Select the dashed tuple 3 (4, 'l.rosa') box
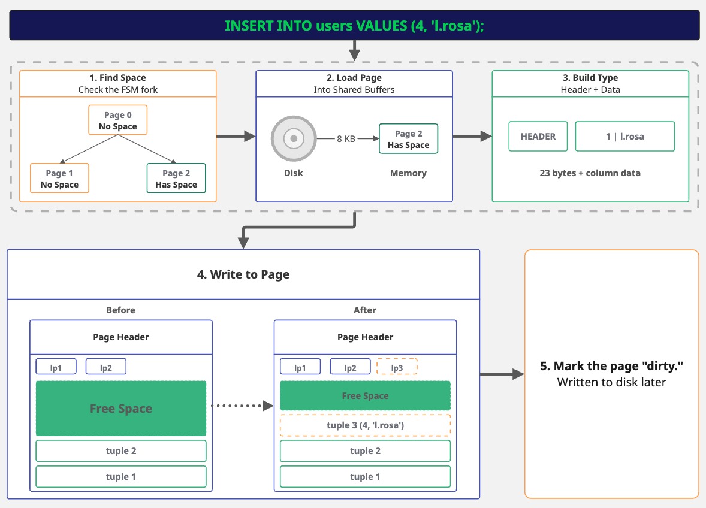Viewport: 706px width, 508px height. point(365,425)
